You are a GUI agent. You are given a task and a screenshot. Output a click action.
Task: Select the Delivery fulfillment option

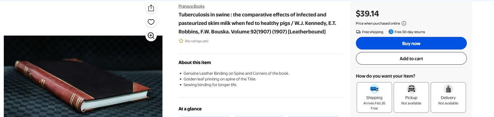tap(448, 97)
